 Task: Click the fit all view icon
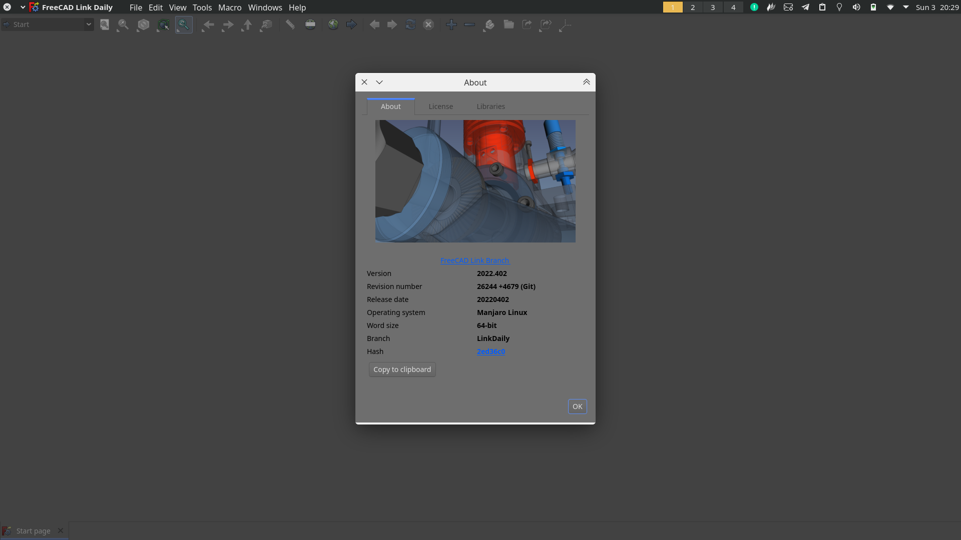[105, 24]
